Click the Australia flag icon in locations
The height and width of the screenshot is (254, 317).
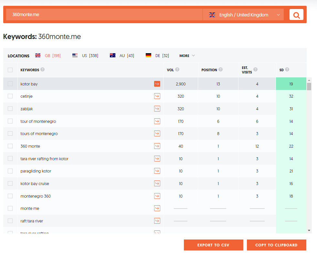pyautogui.click(x=112, y=55)
